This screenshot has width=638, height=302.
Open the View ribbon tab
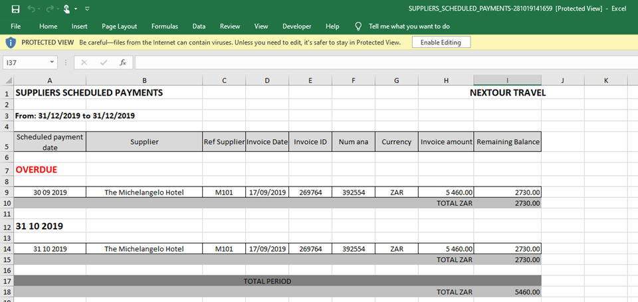coord(261,27)
